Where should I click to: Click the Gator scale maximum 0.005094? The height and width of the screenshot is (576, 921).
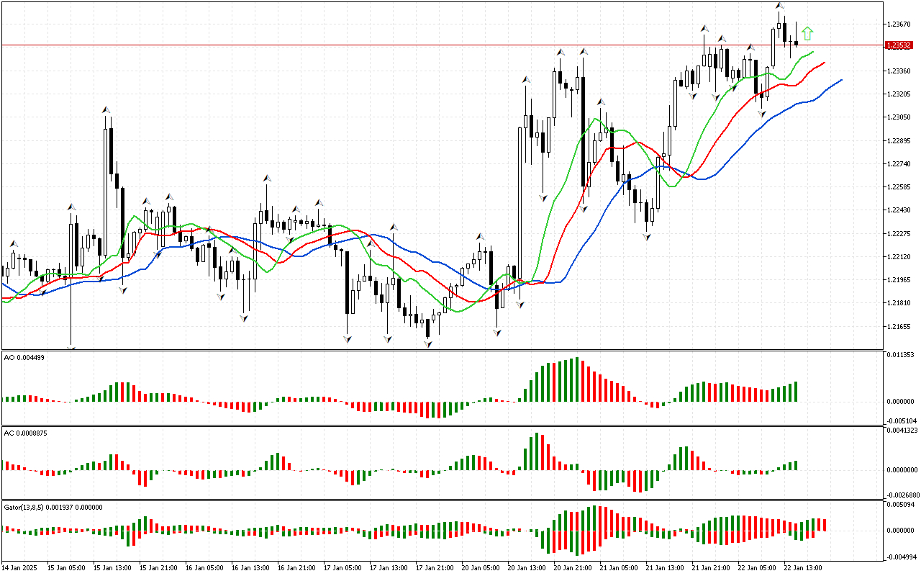click(900, 505)
